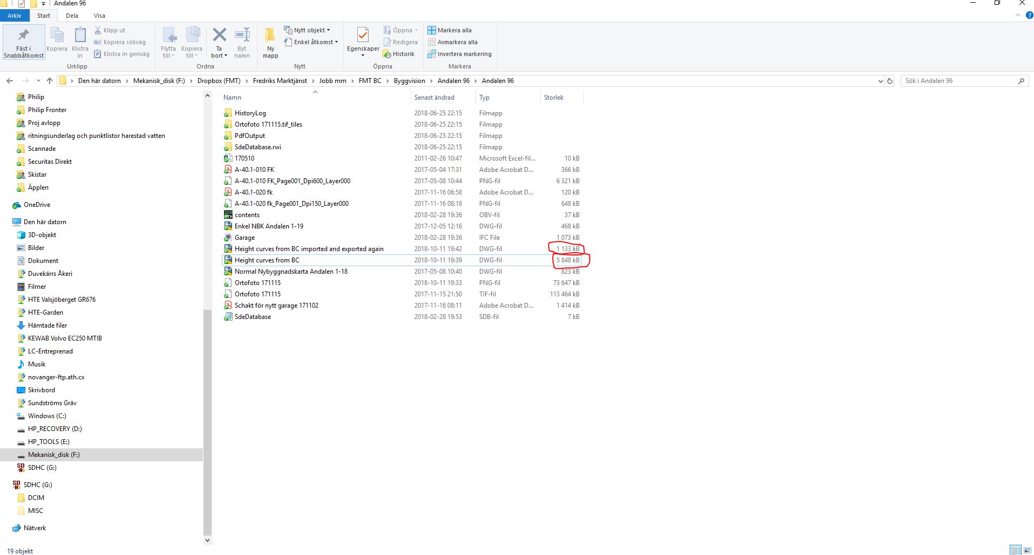Select the SdeDatabase SDB file
The image size is (1034, 555).
click(402, 317)
